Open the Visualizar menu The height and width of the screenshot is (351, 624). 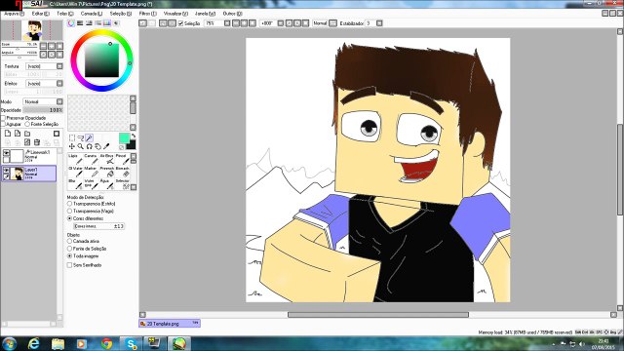coord(175,14)
